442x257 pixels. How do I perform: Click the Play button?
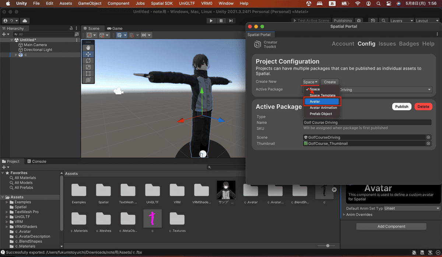tap(211, 21)
